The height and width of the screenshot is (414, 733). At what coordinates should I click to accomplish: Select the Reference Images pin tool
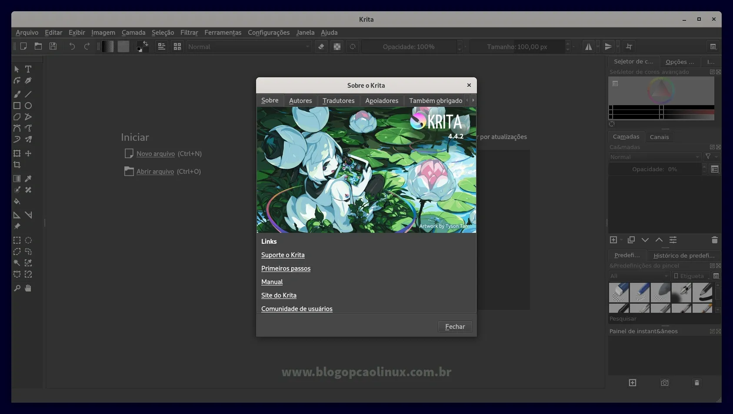coord(17,226)
